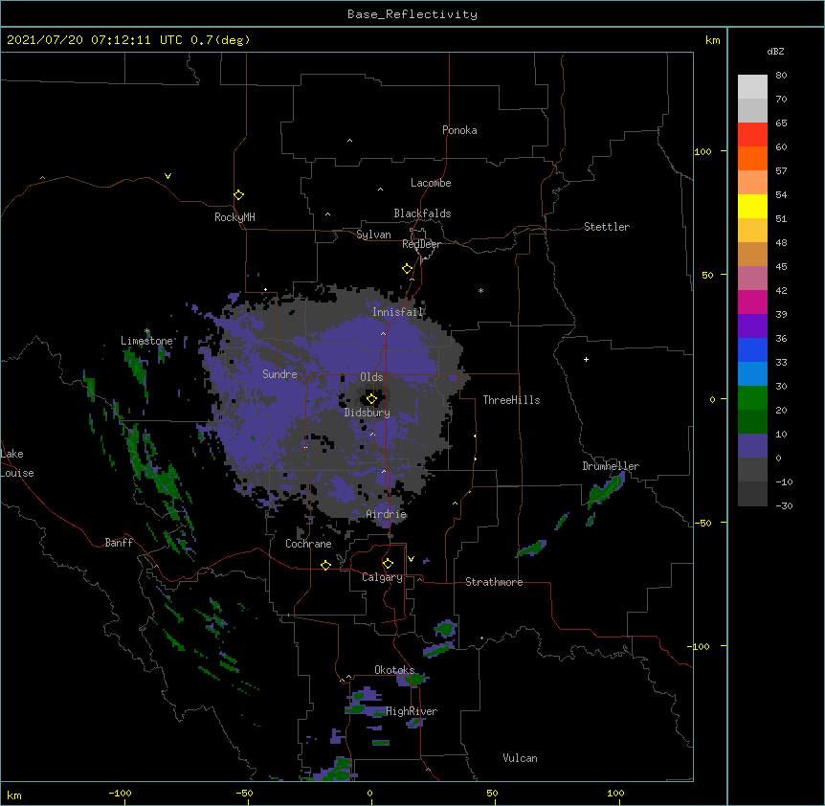Screen dimensions: 825x806
Task: Click the Vulcan label
Action: 520,758
